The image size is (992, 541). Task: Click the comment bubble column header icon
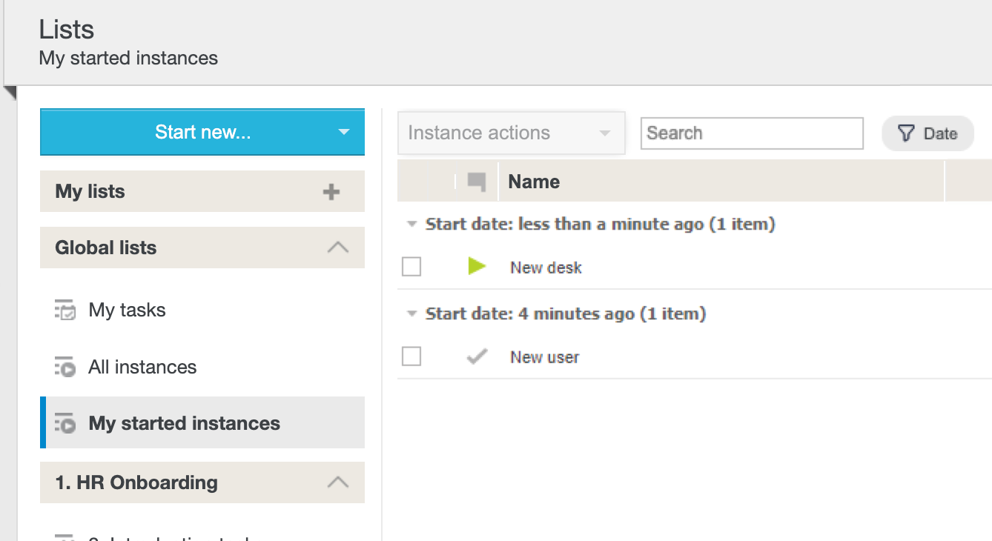click(477, 182)
